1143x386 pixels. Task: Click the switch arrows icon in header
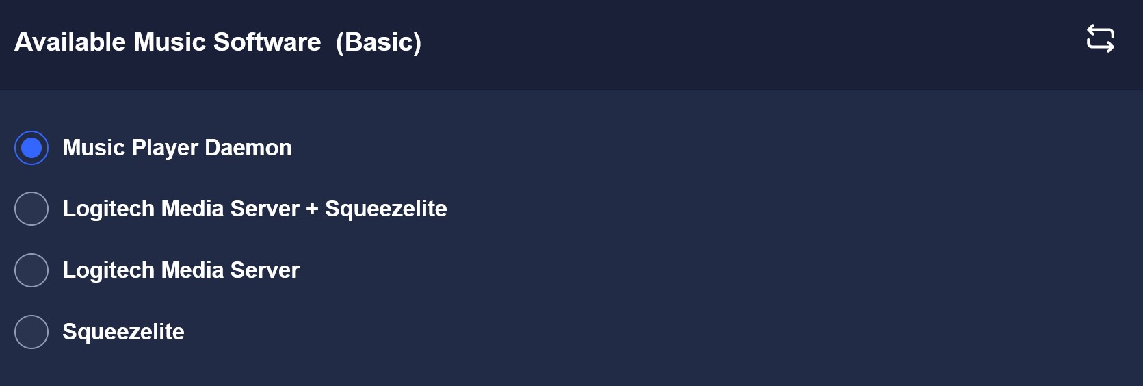[x=1101, y=38]
